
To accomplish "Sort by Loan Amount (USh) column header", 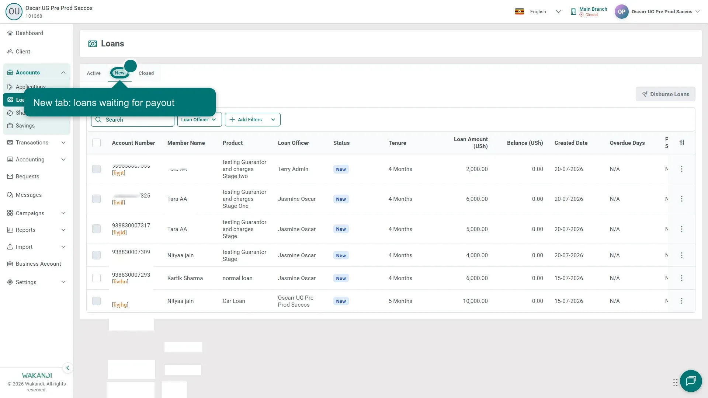I will (x=471, y=143).
